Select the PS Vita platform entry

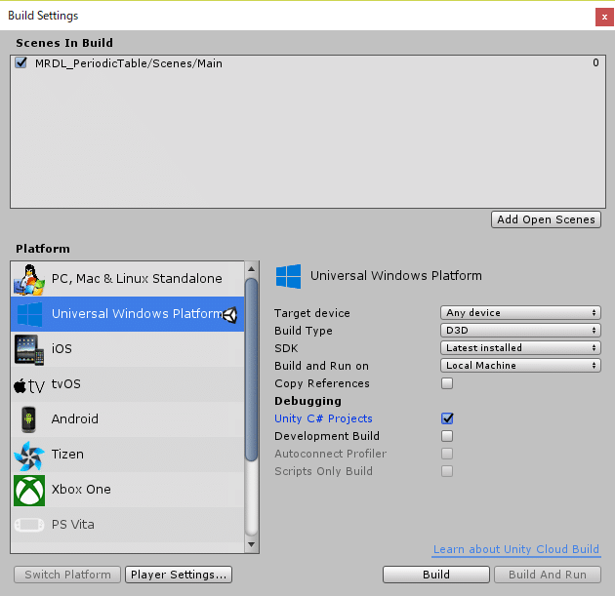[x=128, y=525]
